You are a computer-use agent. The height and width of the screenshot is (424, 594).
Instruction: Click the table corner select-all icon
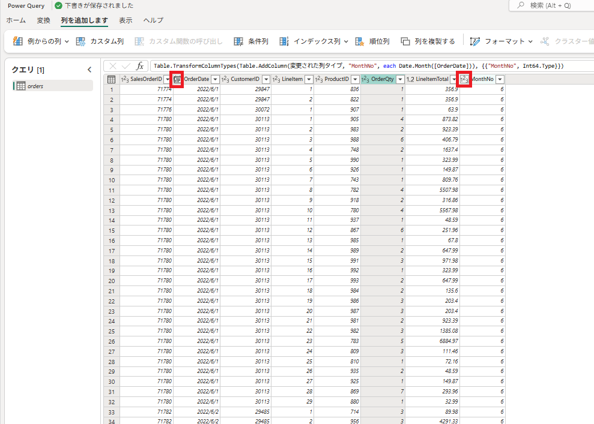[x=111, y=79]
